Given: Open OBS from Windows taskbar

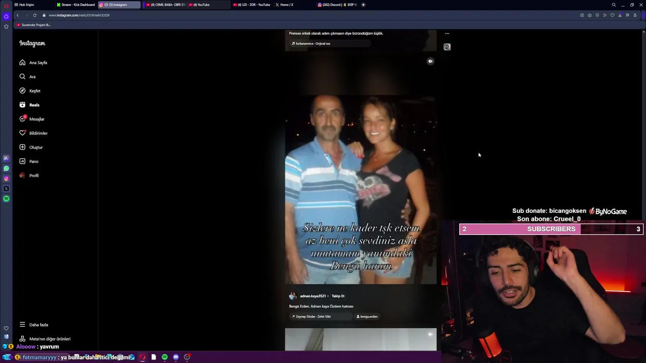Looking at the screenshot, I should pos(187,357).
